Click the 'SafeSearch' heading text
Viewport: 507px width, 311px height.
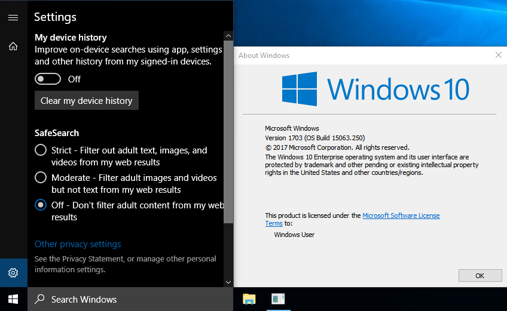[x=57, y=133]
